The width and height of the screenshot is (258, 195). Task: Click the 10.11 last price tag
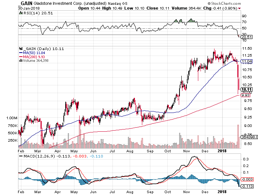point(247,89)
